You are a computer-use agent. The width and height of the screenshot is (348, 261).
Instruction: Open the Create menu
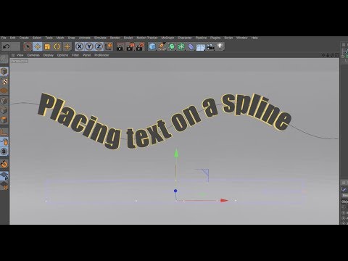coord(24,38)
